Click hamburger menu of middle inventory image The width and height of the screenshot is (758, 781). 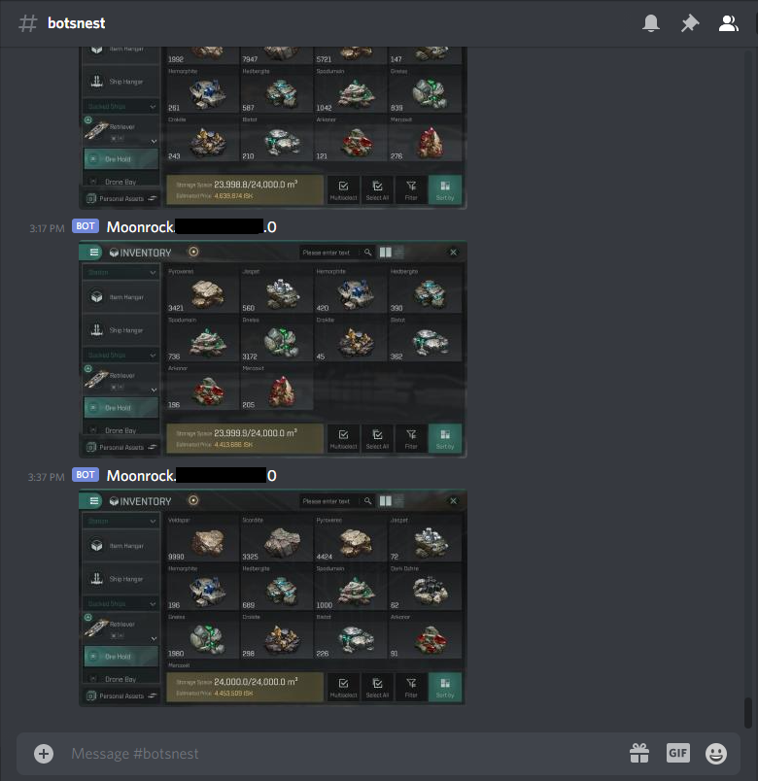click(94, 252)
